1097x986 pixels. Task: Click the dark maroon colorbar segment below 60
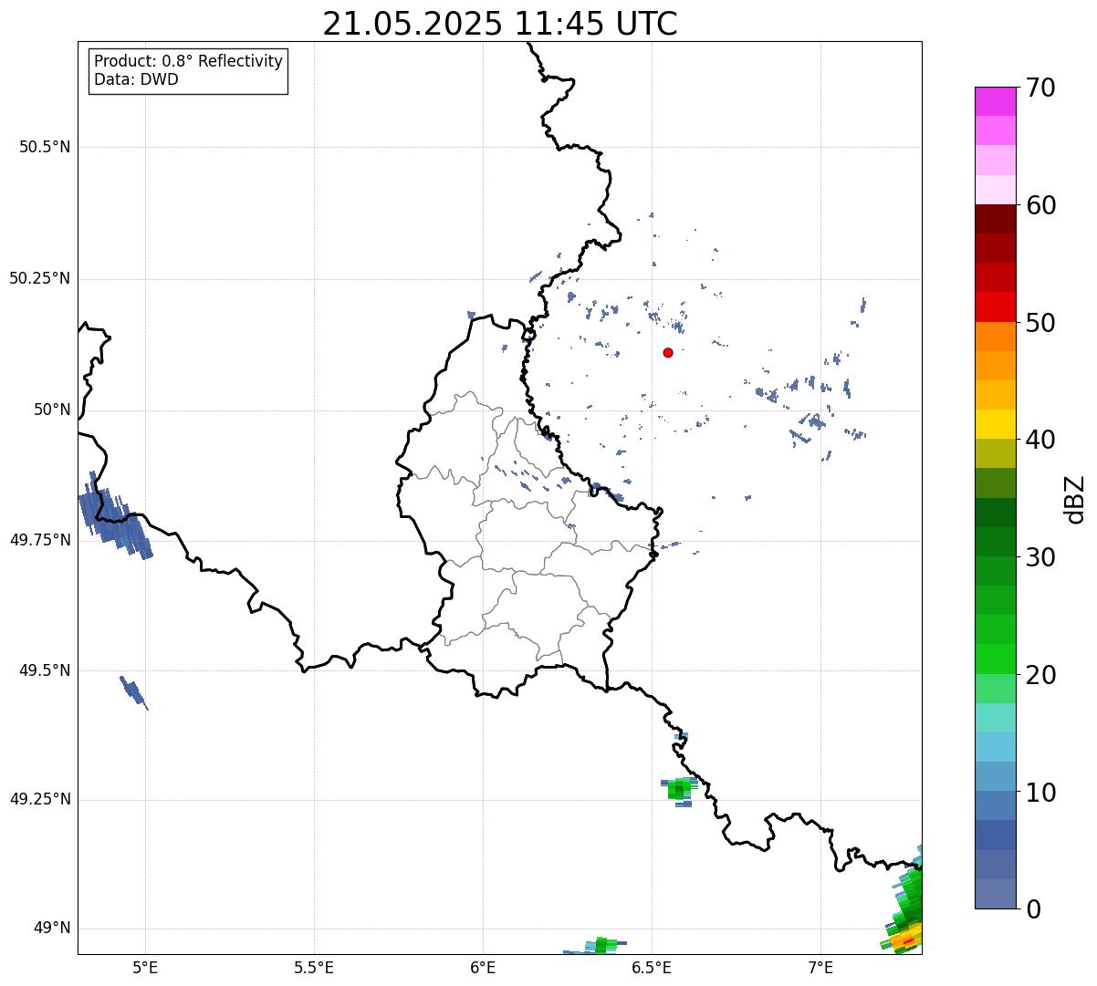coord(995,219)
